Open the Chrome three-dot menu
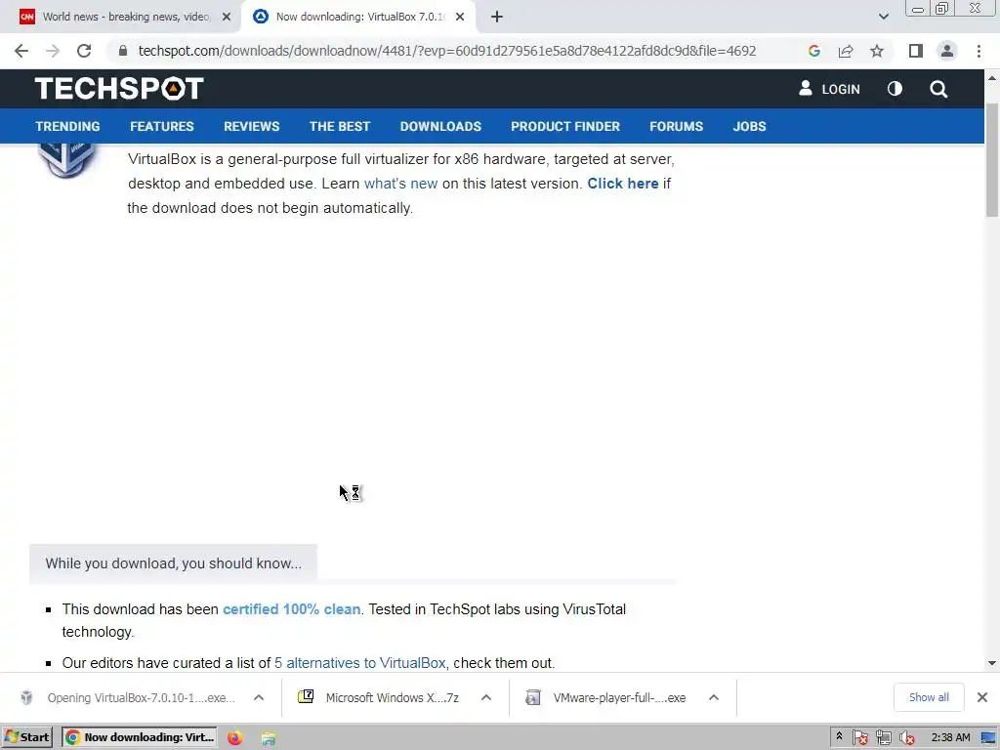This screenshot has width=1000, height=750. point(979,51)
